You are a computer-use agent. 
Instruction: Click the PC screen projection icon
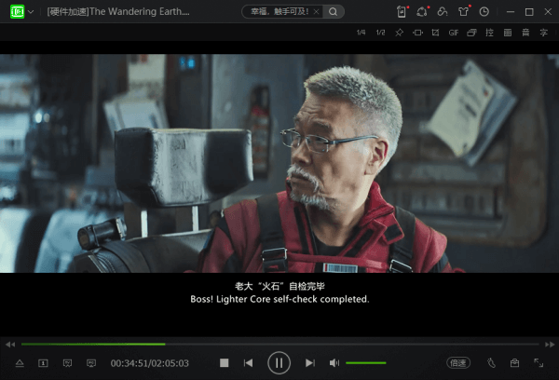91,363
